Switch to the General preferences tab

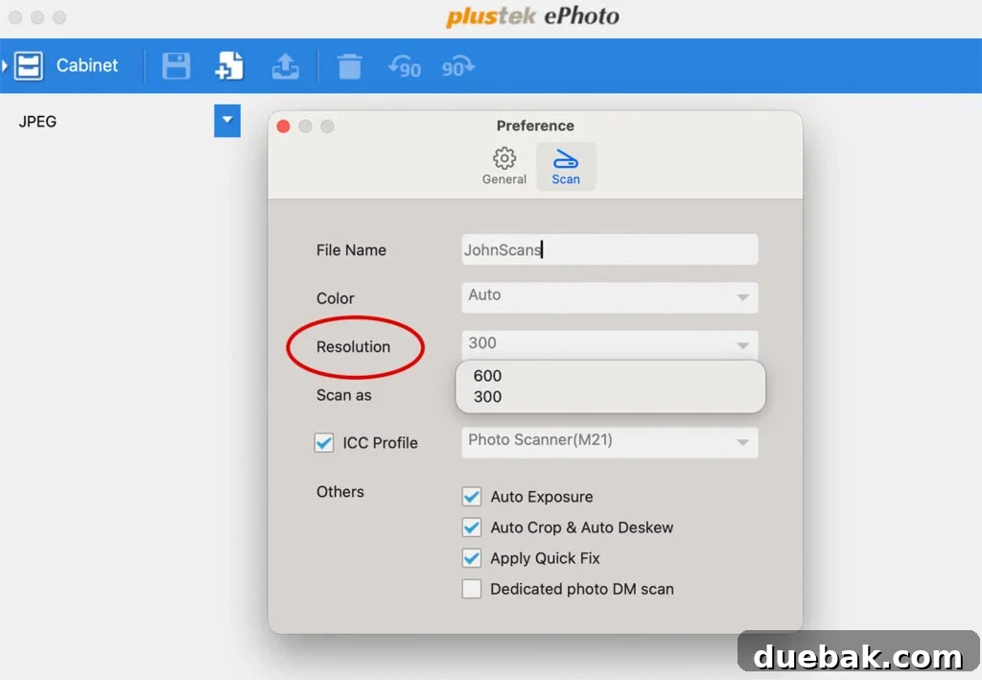click(x=504, y=167)
